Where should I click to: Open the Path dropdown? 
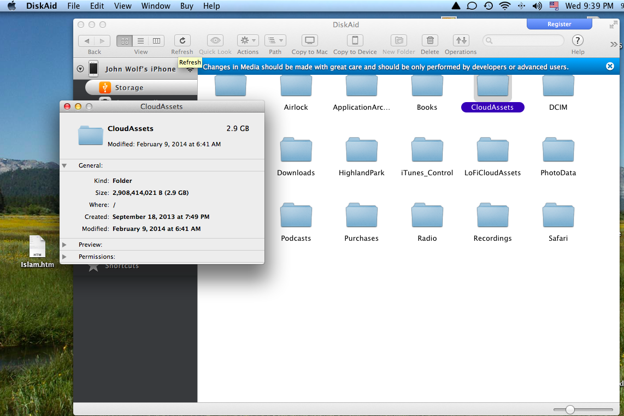[x=275, y=40]
